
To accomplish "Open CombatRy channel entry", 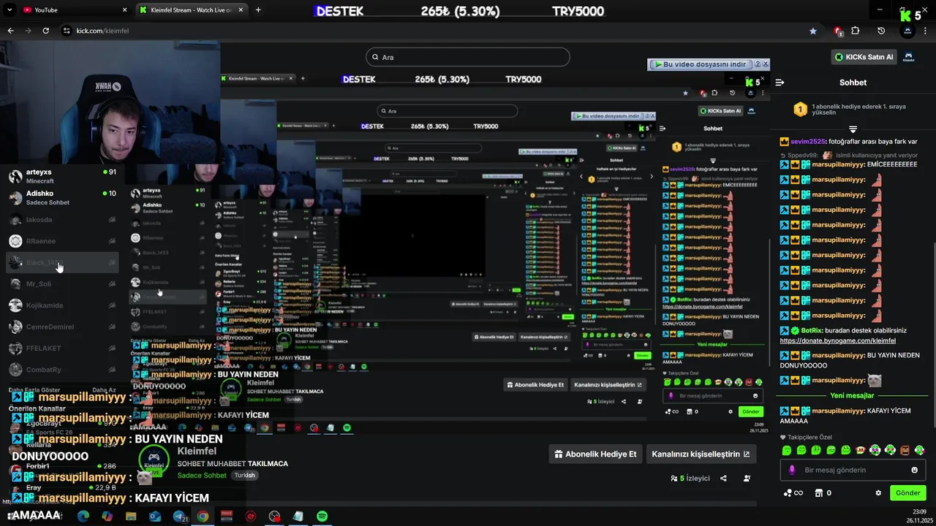I will point(62,370).
